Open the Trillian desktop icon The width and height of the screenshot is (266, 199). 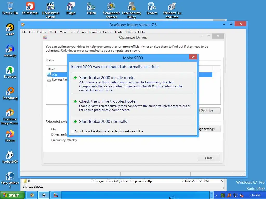[91, 8]
